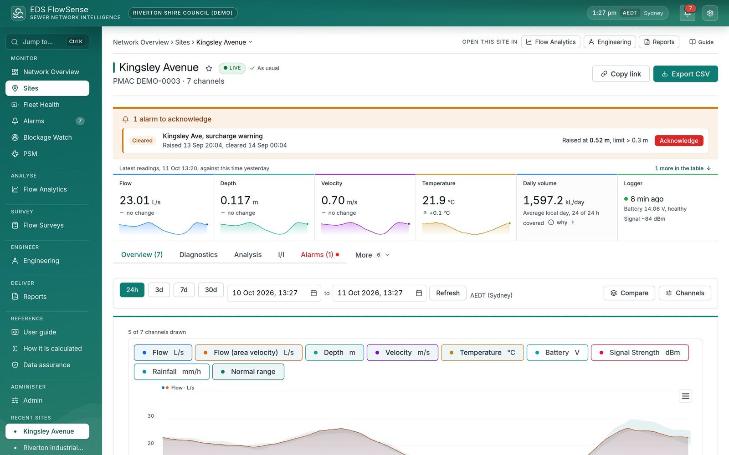
Task: Expand the More tabs dropdown
Action: pyautogui.click(x=372, y=255)
